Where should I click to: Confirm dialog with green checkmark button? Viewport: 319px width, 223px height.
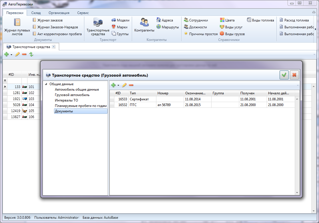pyautogui.click(x=284, y=75)
